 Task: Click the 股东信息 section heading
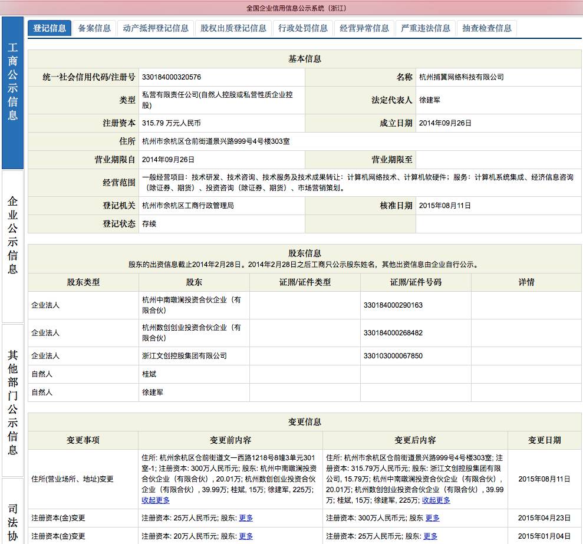click(x=305, y=253)
